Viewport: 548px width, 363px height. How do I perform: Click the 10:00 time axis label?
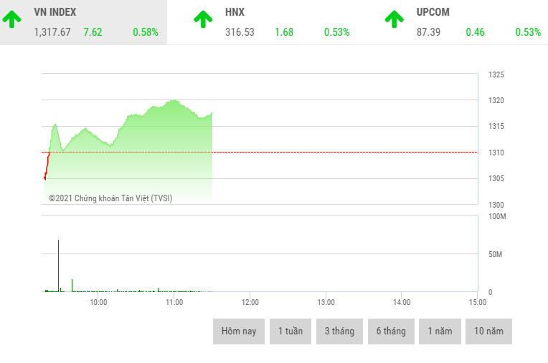[x=98, y=303]
